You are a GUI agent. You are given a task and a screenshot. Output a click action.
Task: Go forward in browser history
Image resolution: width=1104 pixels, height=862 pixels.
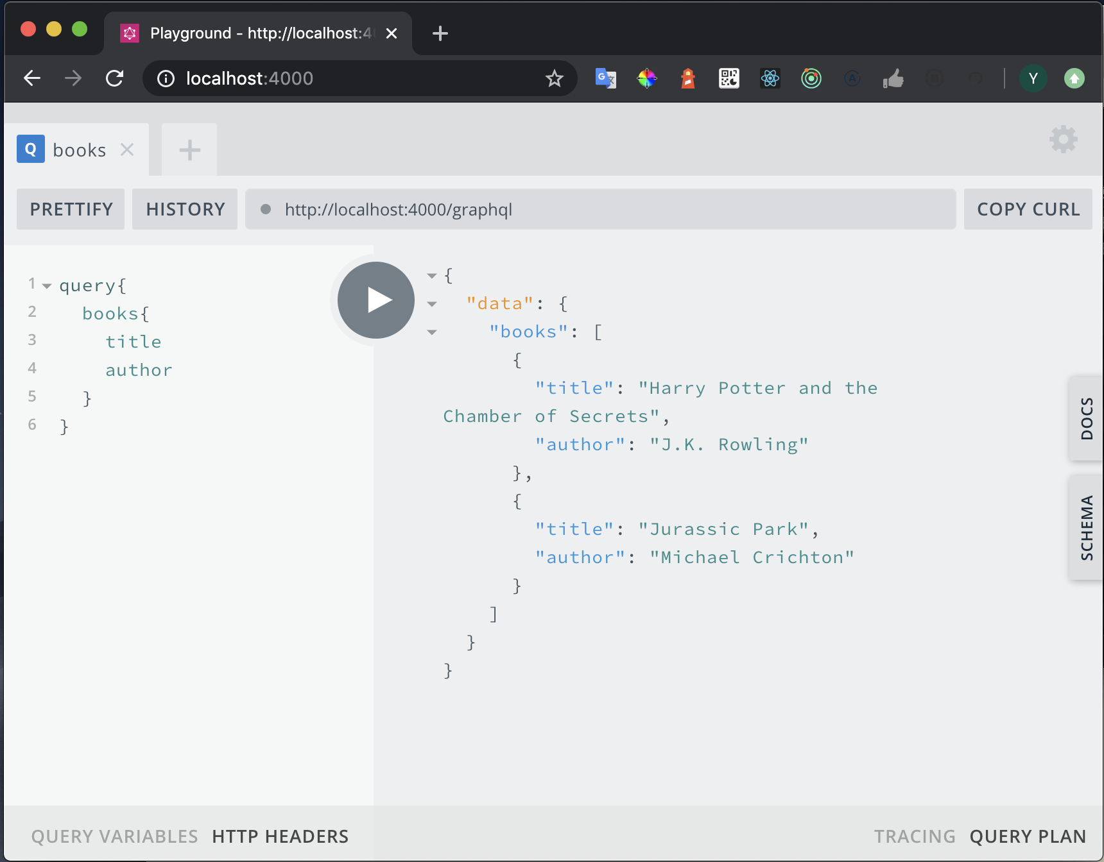coord(73,78)
